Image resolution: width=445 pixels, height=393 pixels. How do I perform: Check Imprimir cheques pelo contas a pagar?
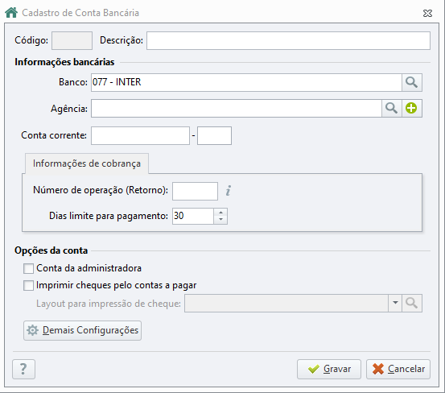pos(28,285)
